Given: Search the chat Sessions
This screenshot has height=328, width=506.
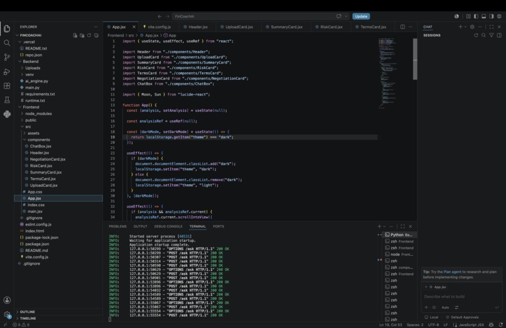Looking at the screenshot, I should coord(484,35).
